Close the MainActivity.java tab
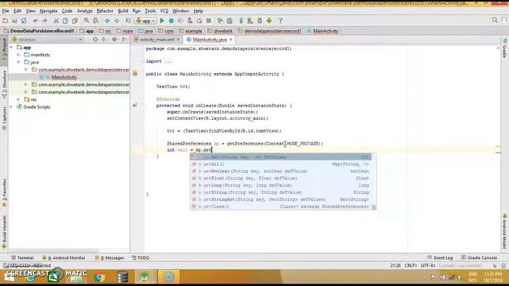Viewport: 509px width, 286px height. (x=231, y=40)
